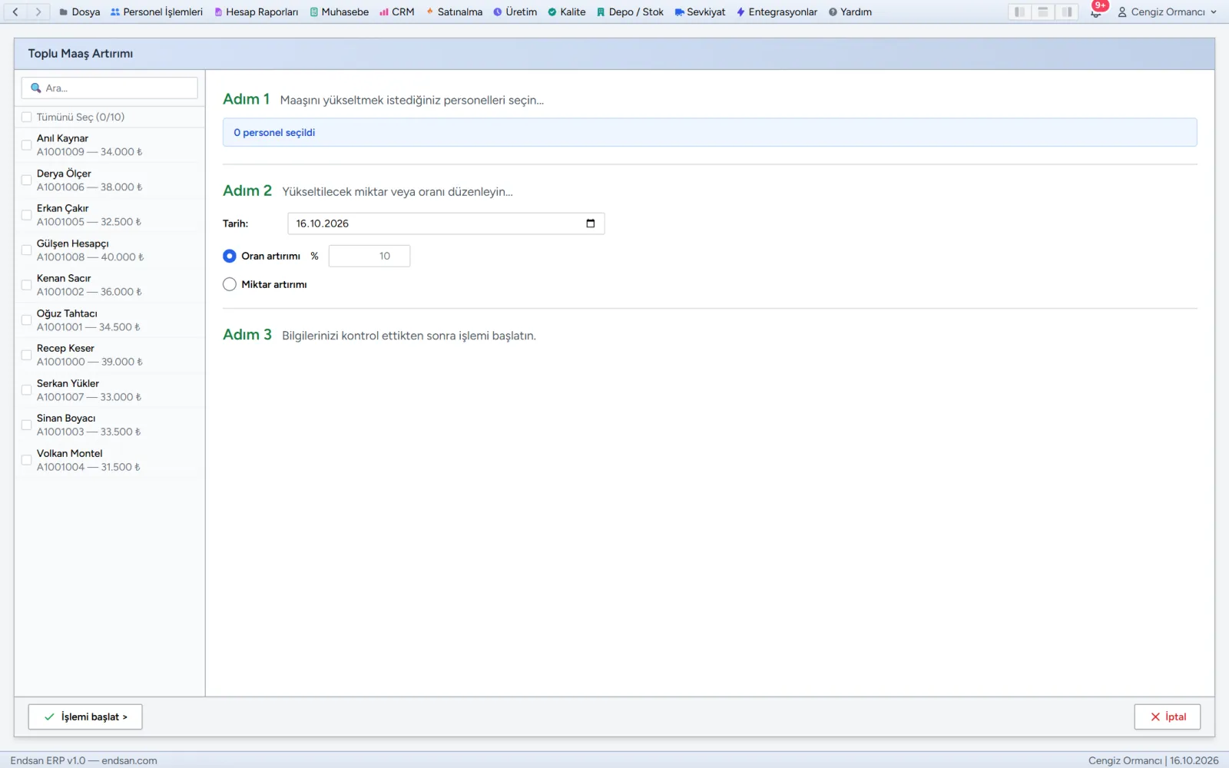This screenshot has height=768, width=1229.
Task: Open the Üretim menu
Action: pyautogui.click(x=515, y=12)
